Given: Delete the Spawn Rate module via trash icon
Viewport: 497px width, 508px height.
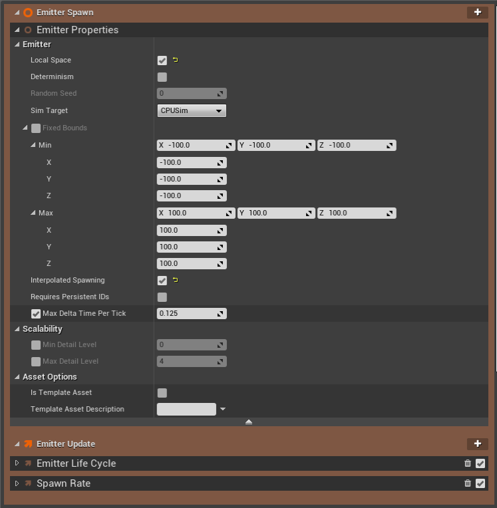Looking at the screenshot, I should click(x=468, y=483).
